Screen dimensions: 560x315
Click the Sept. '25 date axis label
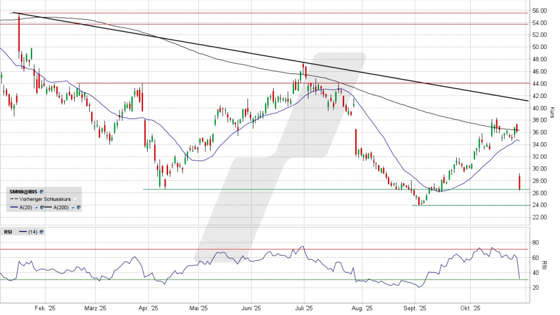(x=415, y=308)
